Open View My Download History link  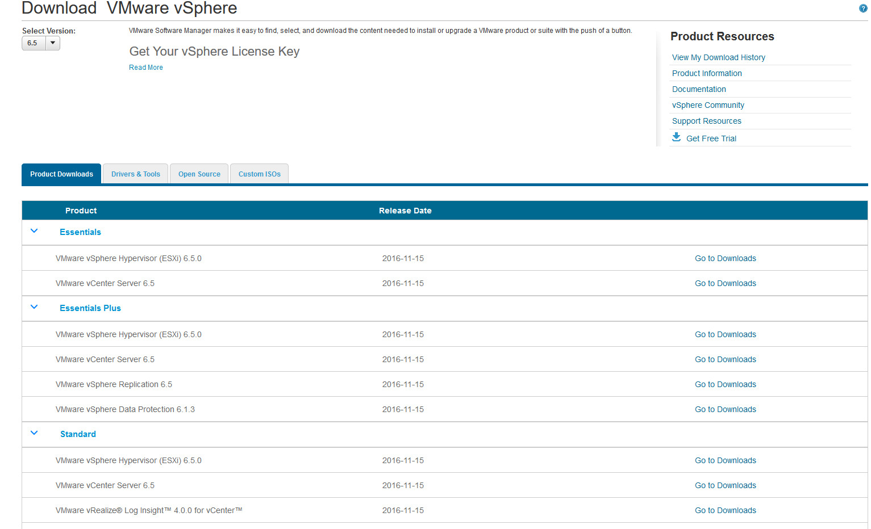tap(719, 57)
